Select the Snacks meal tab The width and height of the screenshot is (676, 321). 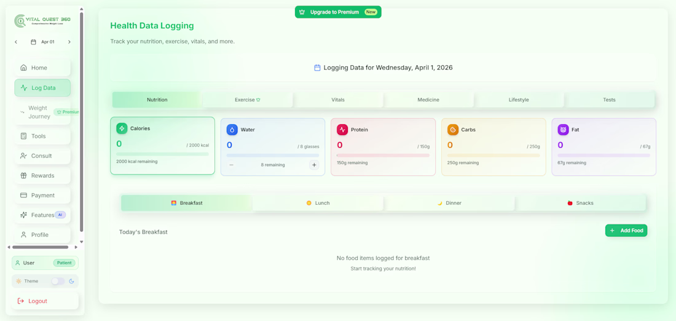(580, 203)
